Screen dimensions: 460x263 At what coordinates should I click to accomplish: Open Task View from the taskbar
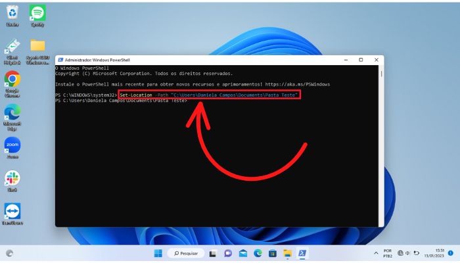coord(213,253)
